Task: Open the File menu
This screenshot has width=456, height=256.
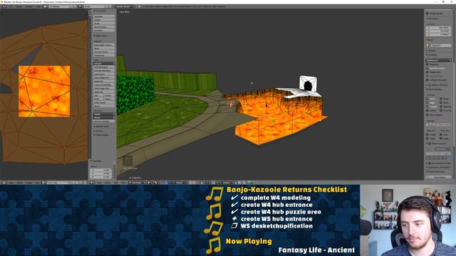Action: (11, 6)
